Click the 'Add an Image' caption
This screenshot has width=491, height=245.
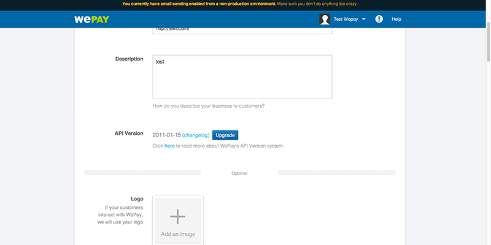[x=178, y=235]
